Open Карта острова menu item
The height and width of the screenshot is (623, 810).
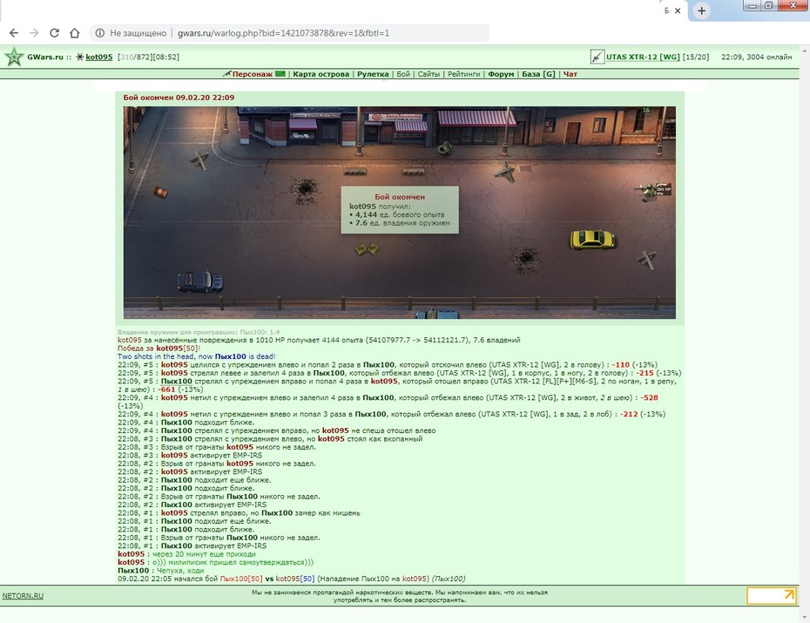[x=321, y=74]
